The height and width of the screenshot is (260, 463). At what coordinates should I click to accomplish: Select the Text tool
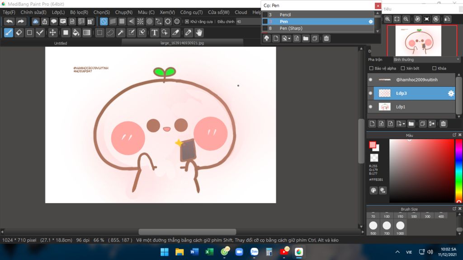pos(154,32)
